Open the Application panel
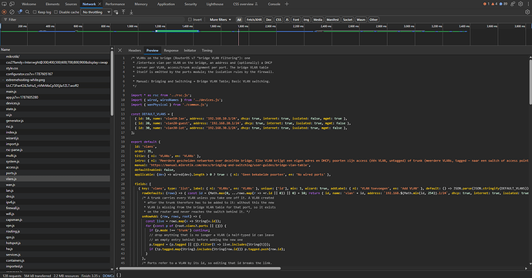Viewport: 532px width, 278px height. 166,4
